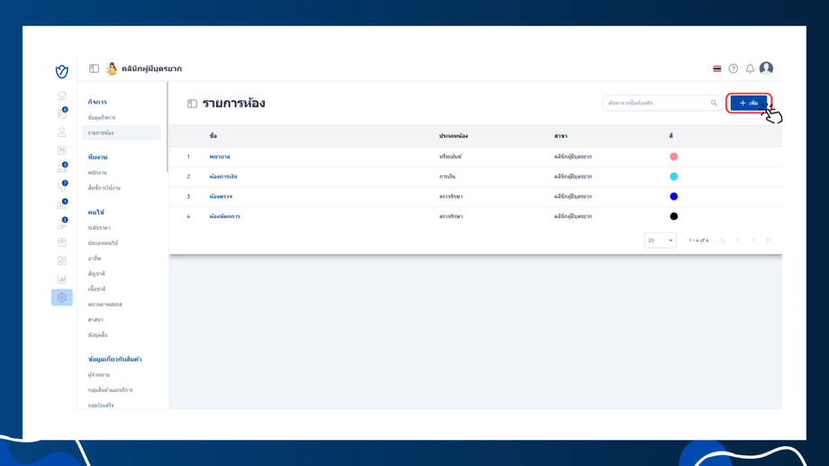Click the ชื่อ column header
The height and width of the screenshot is (466, 829).
213,136
